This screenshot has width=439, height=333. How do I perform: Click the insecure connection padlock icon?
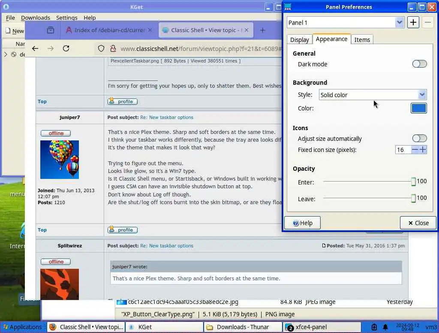coord(113,48)
